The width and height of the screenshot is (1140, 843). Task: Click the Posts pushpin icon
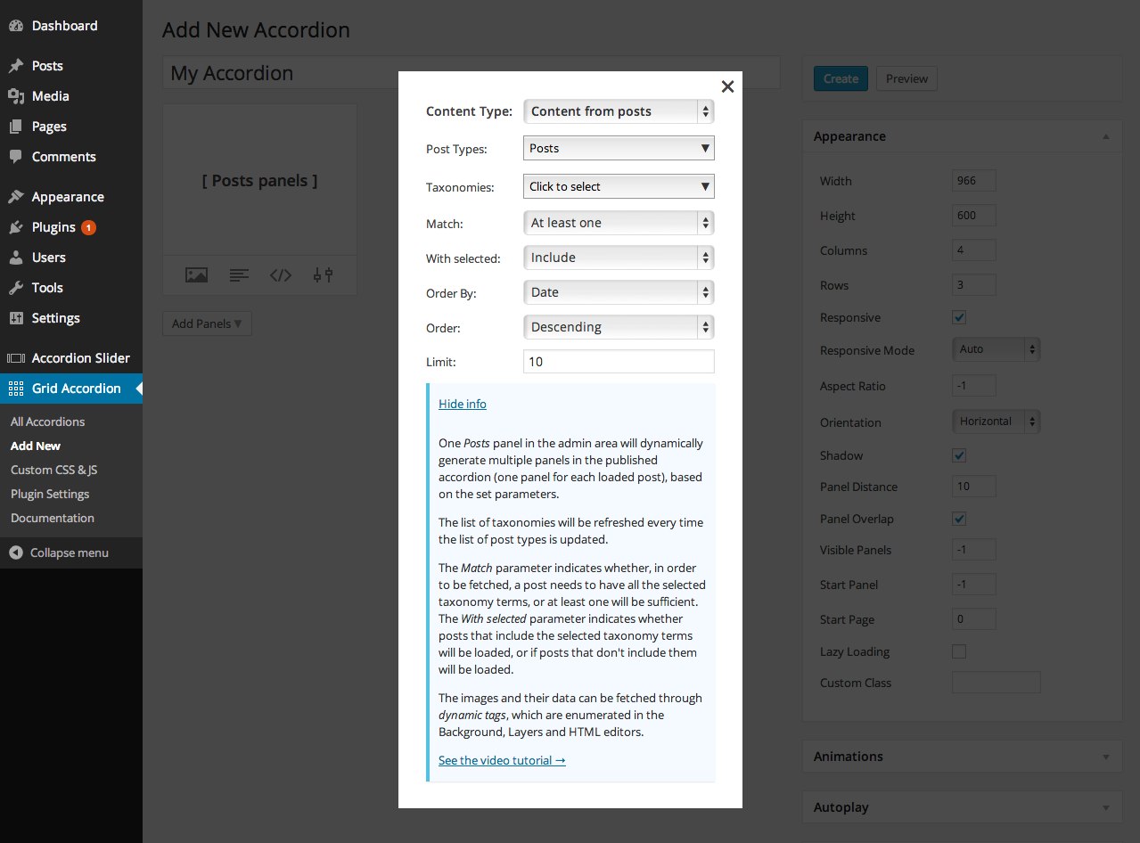click(15, 66)
